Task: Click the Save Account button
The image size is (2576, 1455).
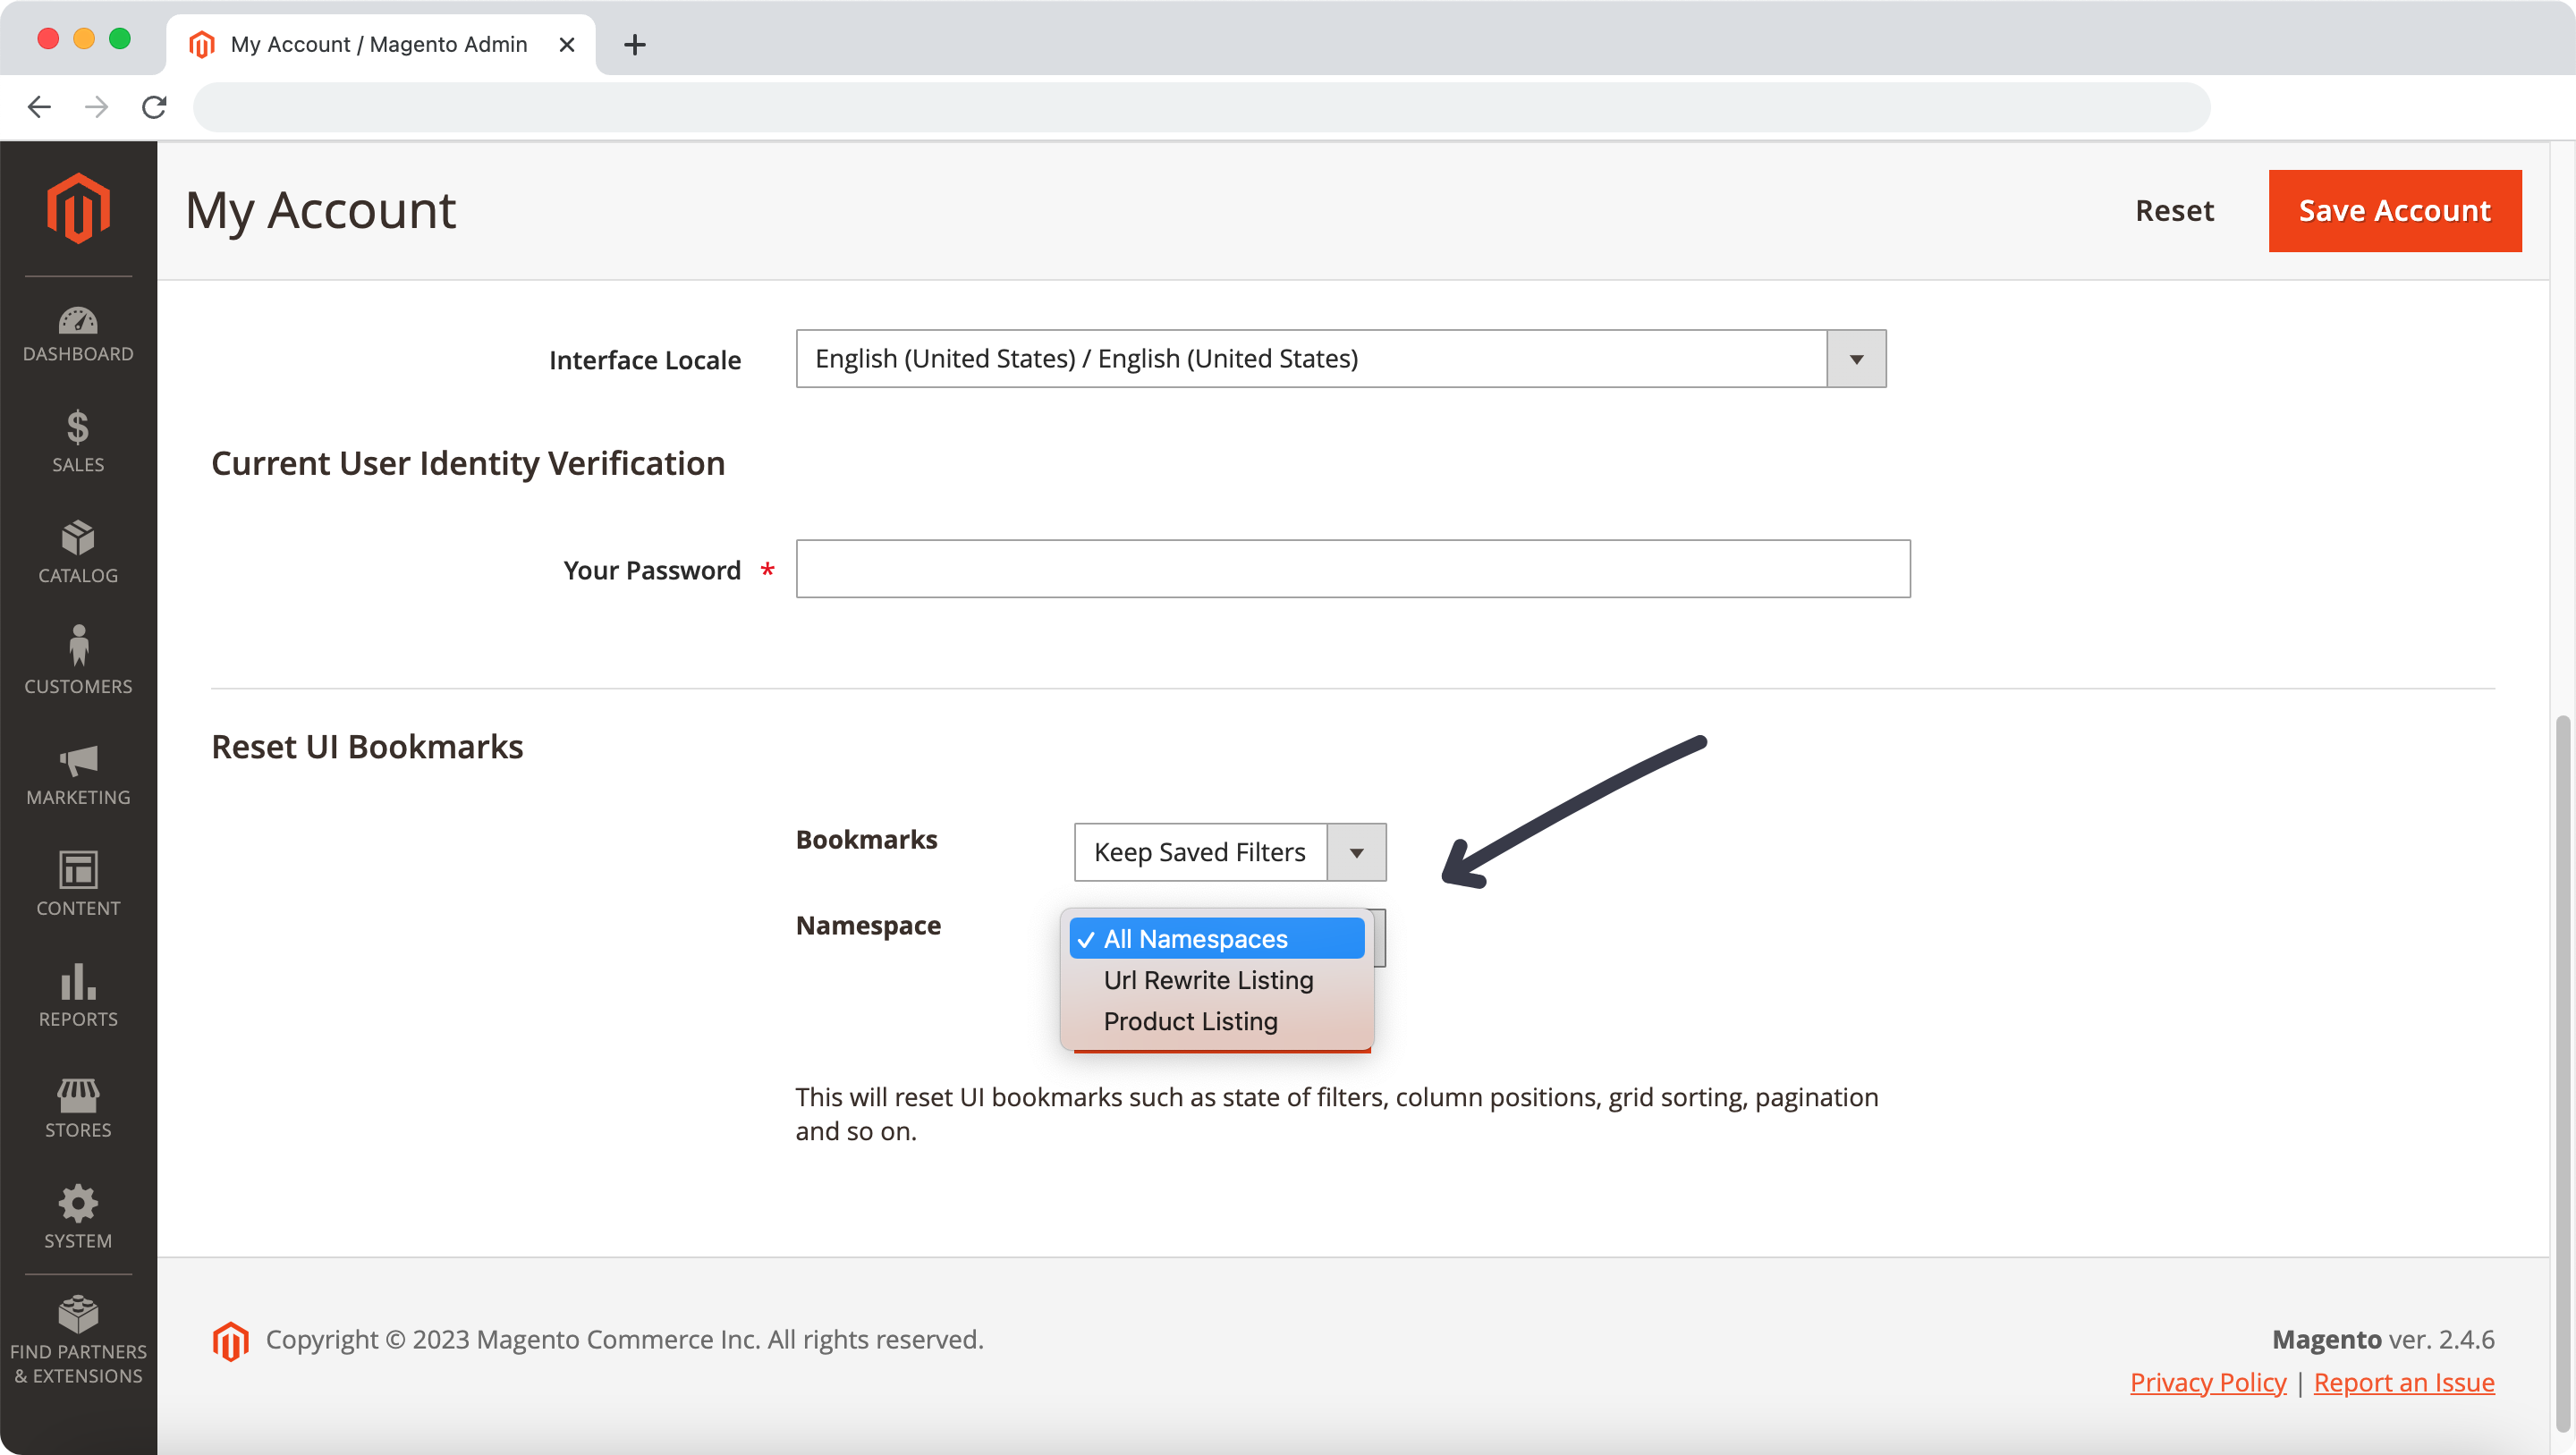Action: [x=2394, y=210]
